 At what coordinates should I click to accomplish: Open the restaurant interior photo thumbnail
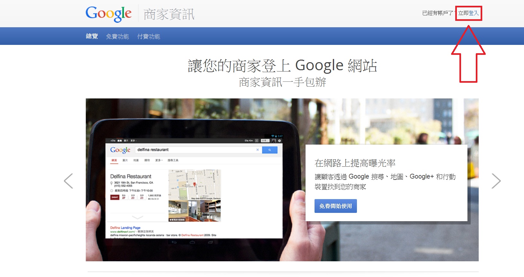pyautogui.click(x=195, y=211)
